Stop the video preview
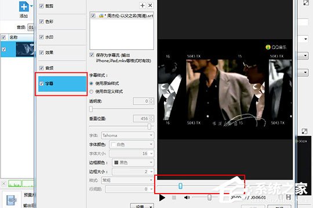 (x=174, y=198)
